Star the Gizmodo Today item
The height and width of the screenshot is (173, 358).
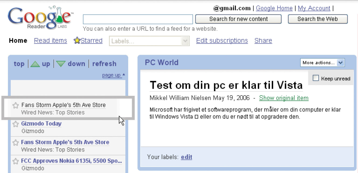[15, 124]
